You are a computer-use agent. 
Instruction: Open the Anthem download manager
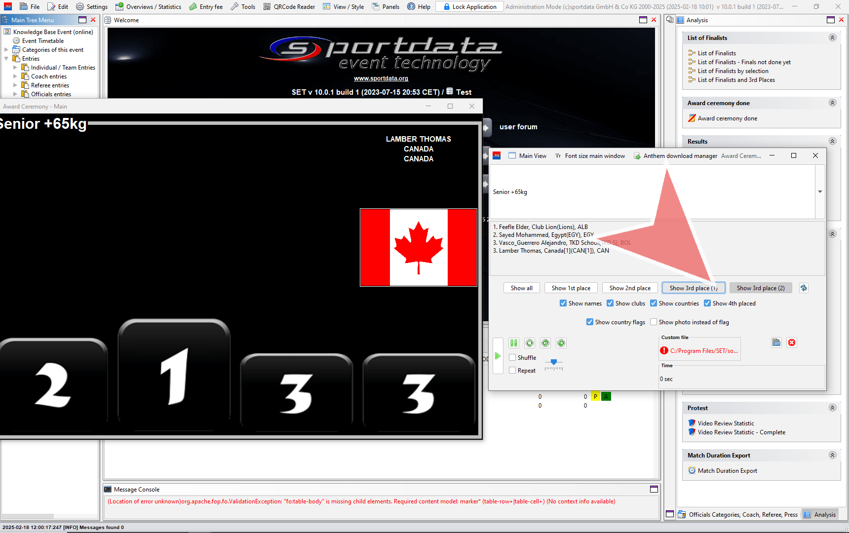tap(675, 156)
